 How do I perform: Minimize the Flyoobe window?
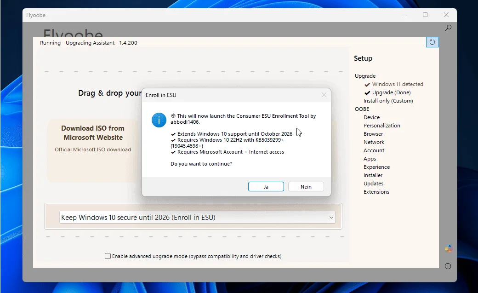tap(404, 15)
